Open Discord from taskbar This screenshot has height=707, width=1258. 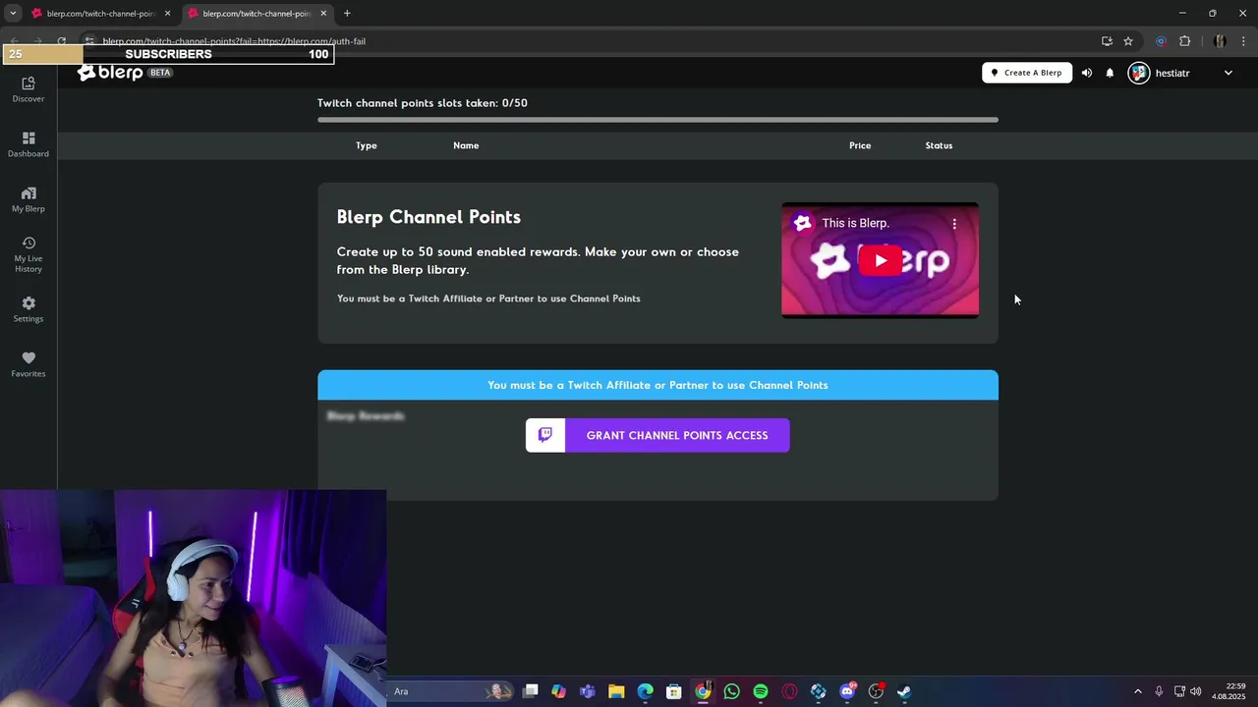pos(847,691)
